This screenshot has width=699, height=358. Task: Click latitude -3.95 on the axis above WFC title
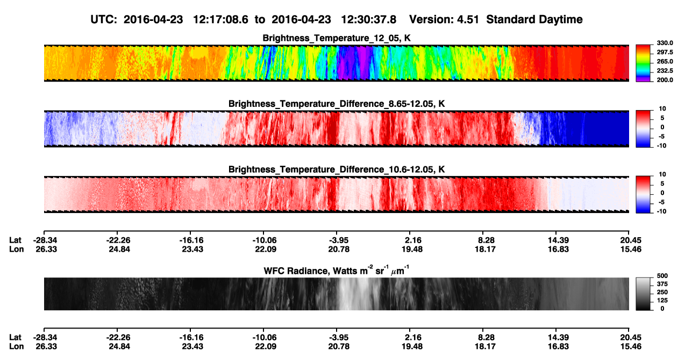[337, 240]
